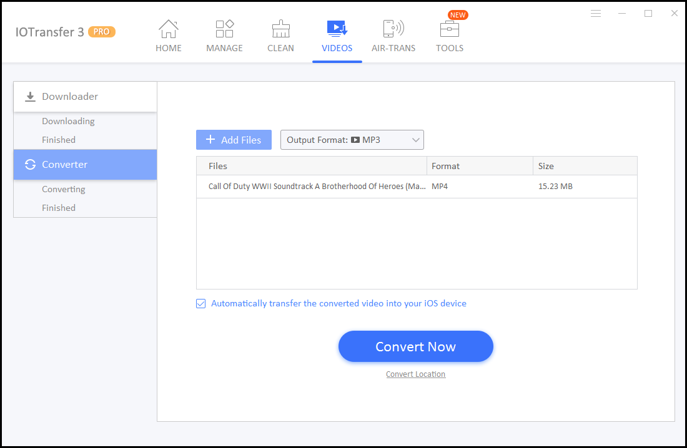Viewport: 687px width, 448px height.
Task: Open the MANAGE section icon
Action: click(x=224, y=29)
